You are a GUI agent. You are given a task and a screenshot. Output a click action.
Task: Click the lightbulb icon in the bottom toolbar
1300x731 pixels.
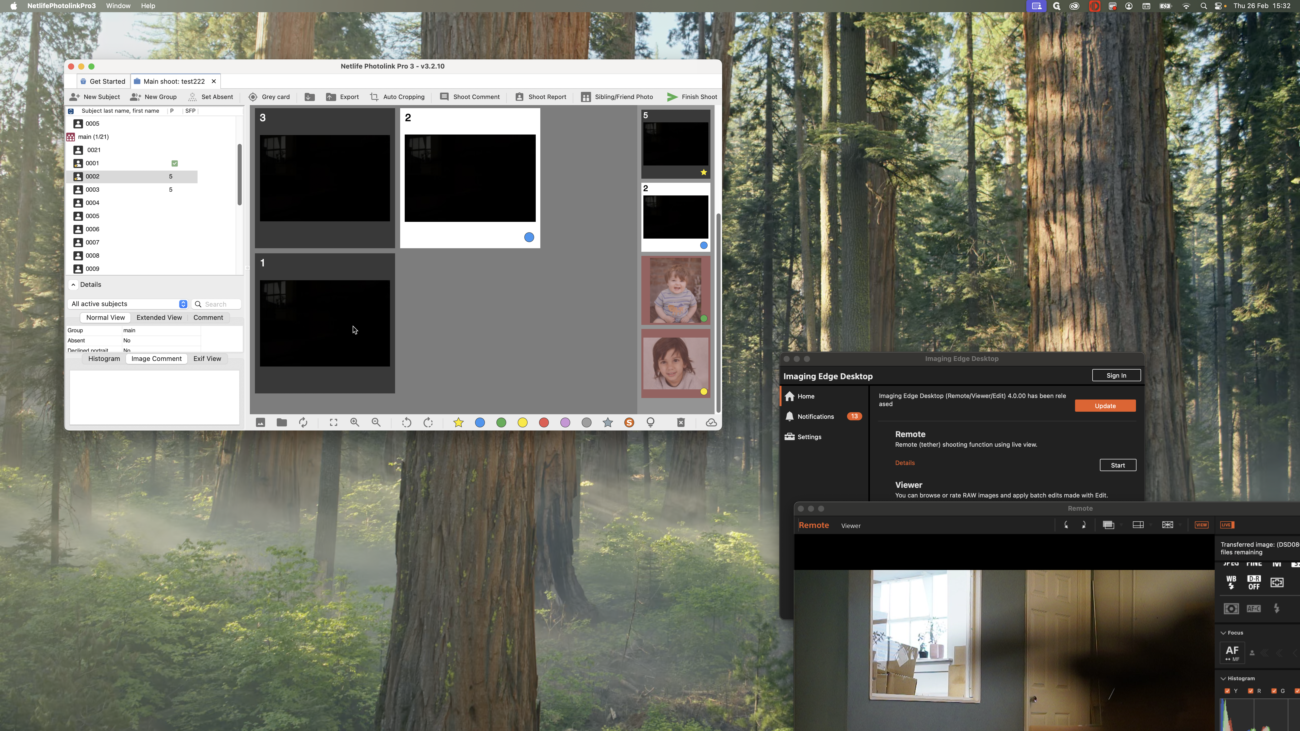click(651, 423)
